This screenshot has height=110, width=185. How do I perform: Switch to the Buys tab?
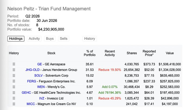coord(50,39)
